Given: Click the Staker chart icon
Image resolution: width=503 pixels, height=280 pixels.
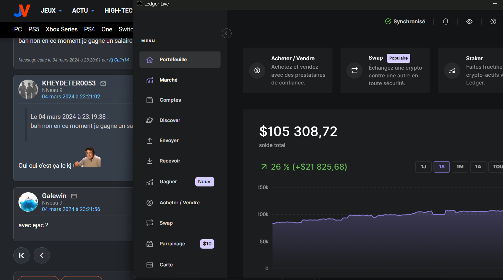Looking at the screenshot, I should (x=452, y=70).
